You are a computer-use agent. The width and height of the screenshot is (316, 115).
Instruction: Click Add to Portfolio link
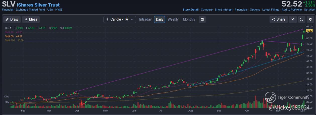tap(292, 10)
